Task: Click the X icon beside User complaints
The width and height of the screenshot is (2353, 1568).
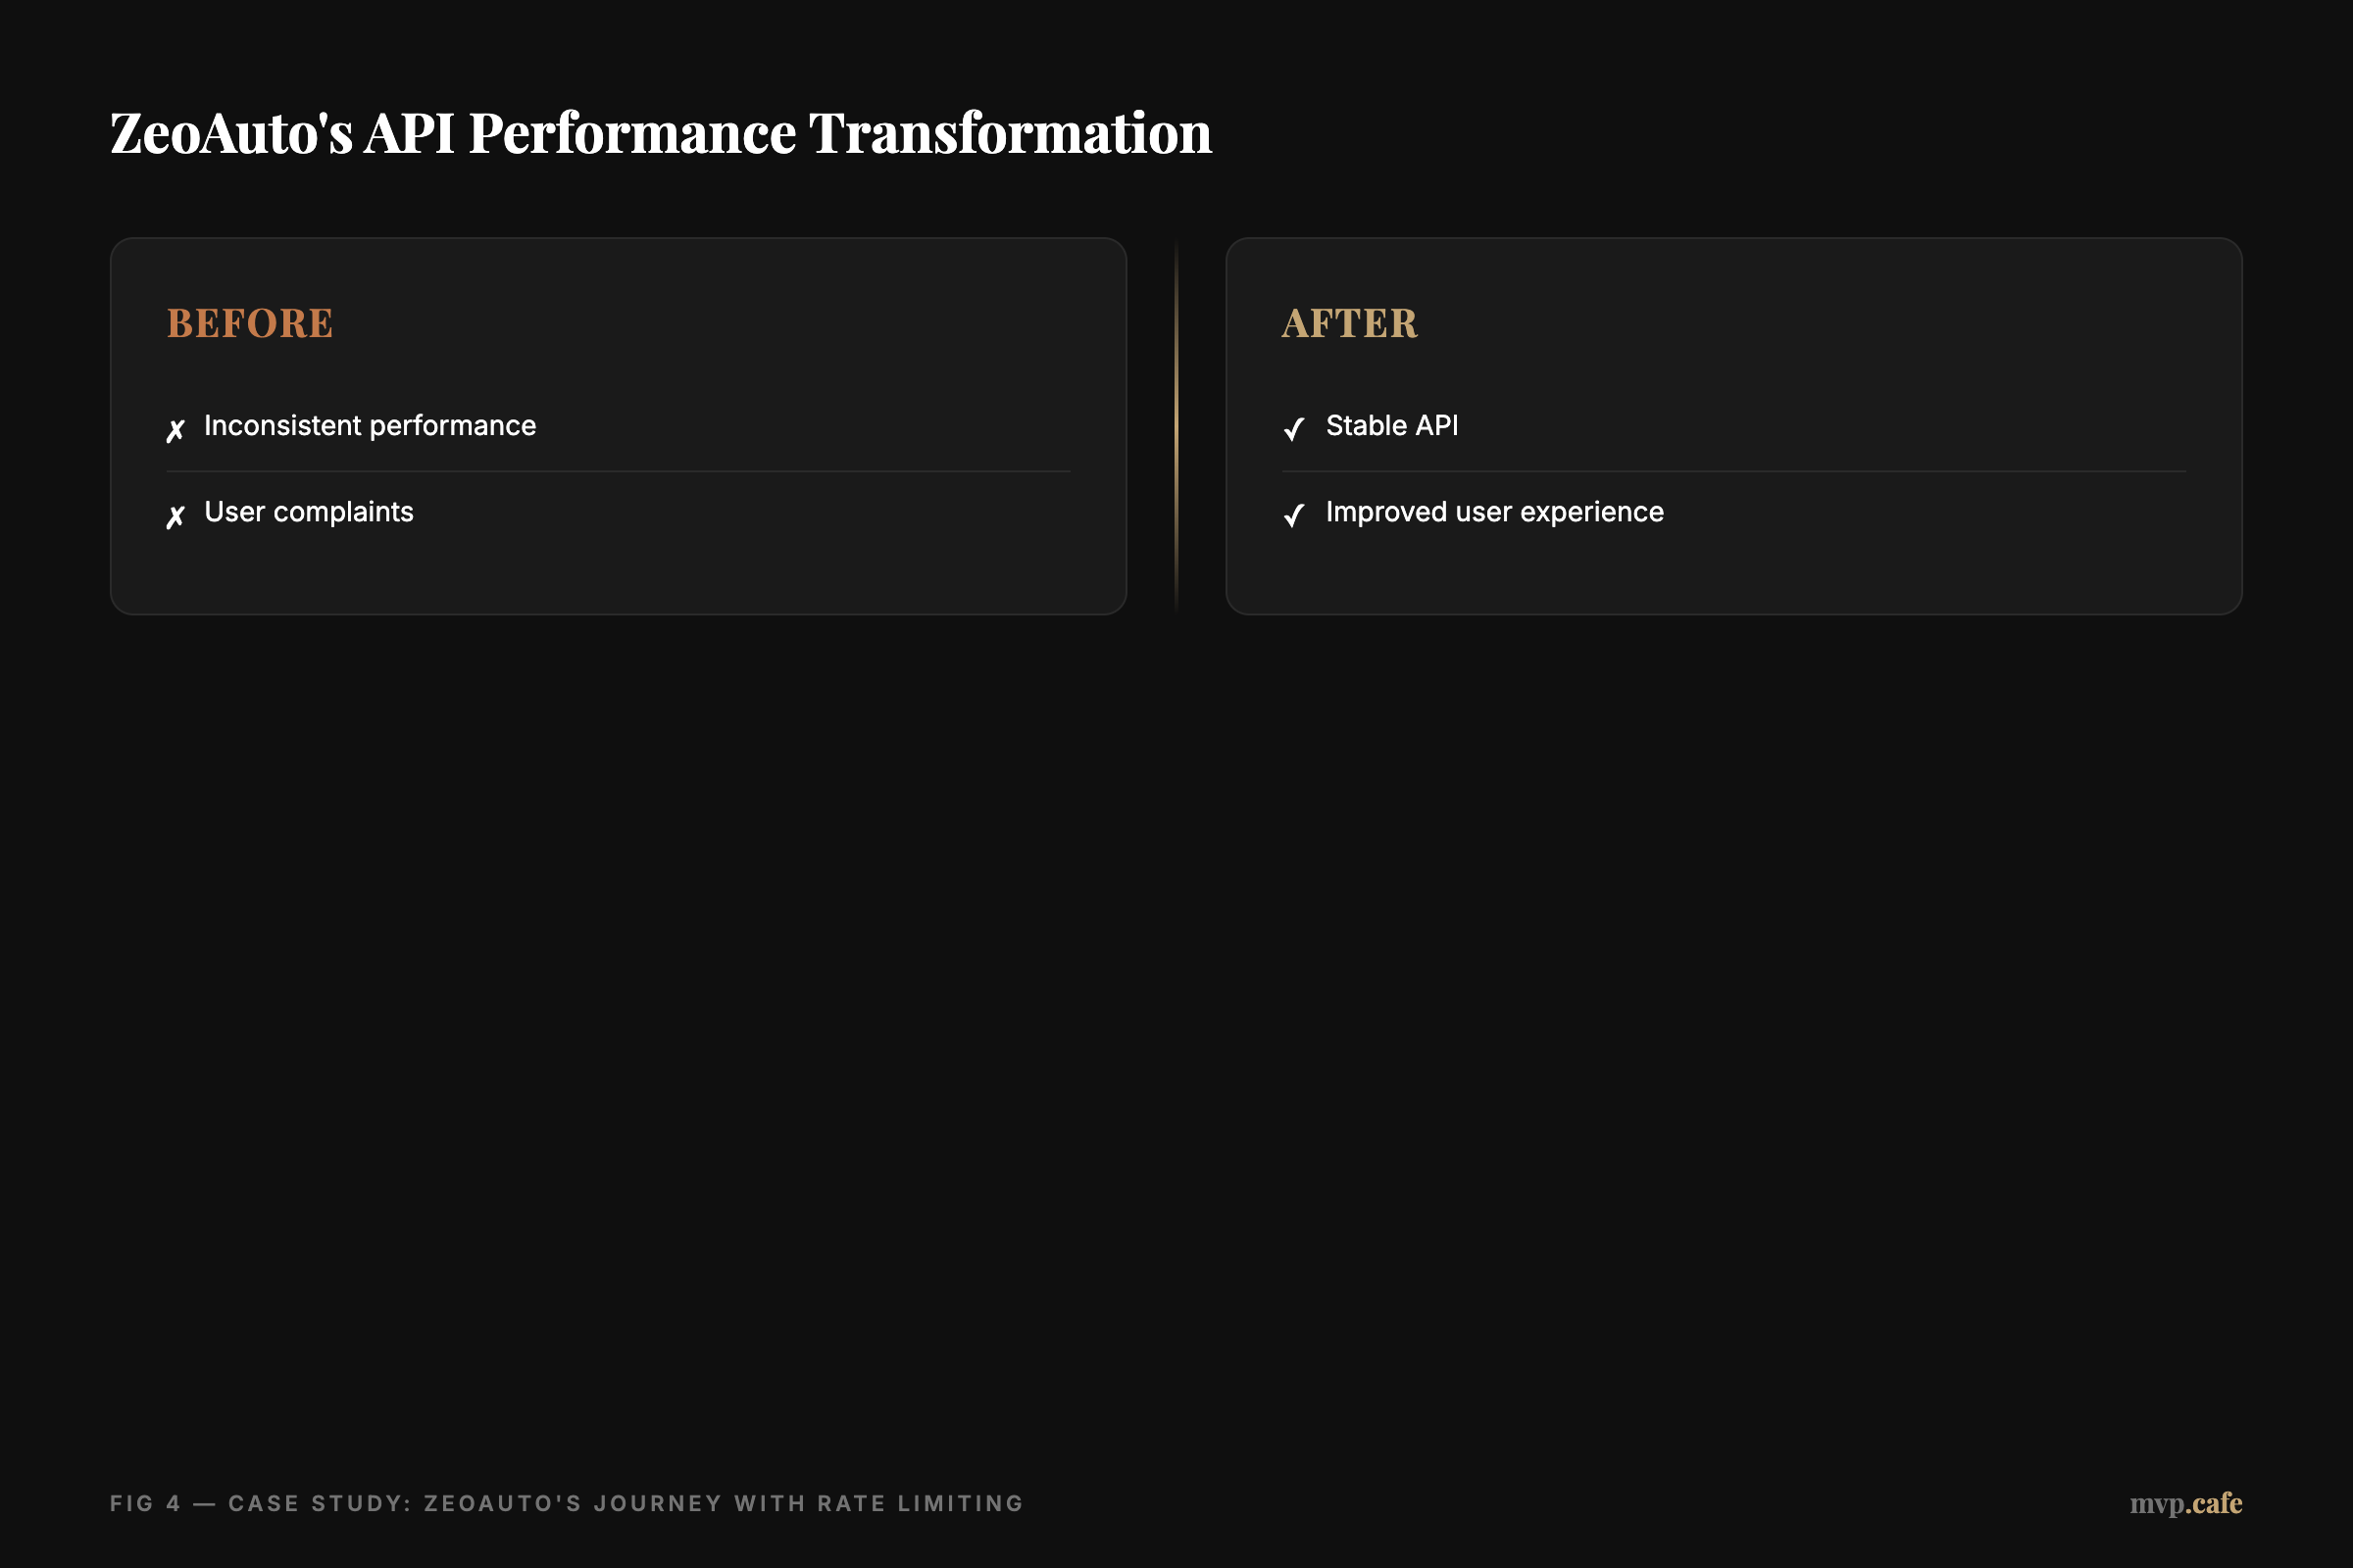Action: point(175,517)
